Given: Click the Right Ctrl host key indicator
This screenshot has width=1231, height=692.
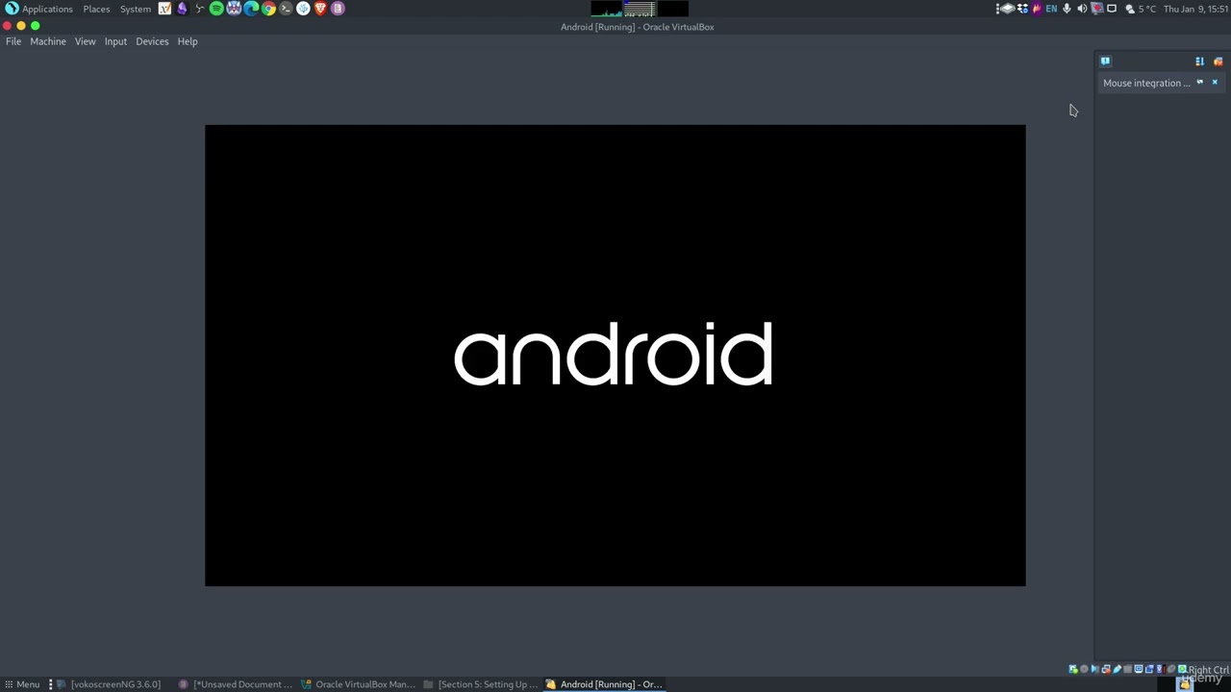Looking at the screenshot, I should click(x=1208, y=670).
